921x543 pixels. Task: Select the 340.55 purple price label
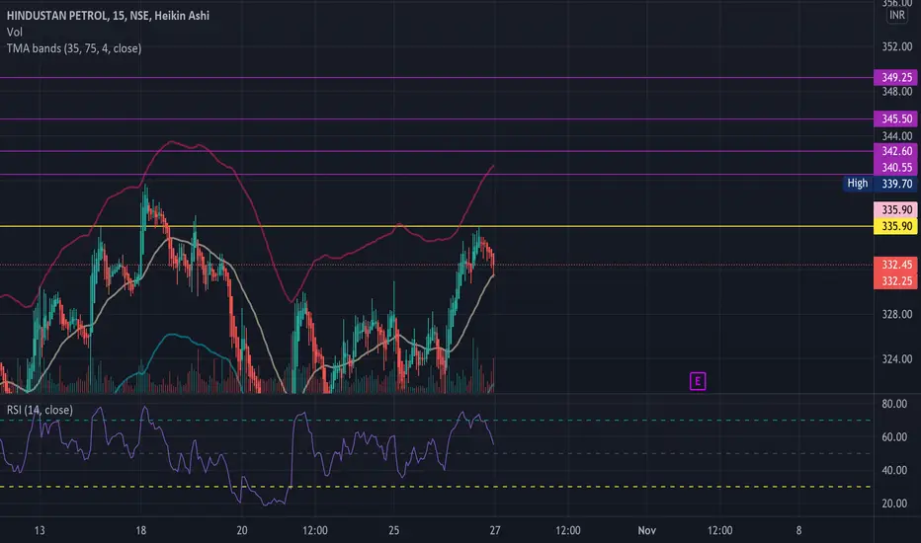895,167
